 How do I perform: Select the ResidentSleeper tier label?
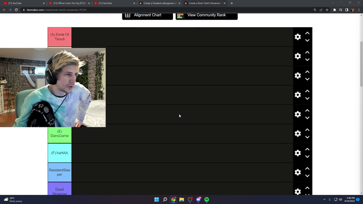(60, 172)
